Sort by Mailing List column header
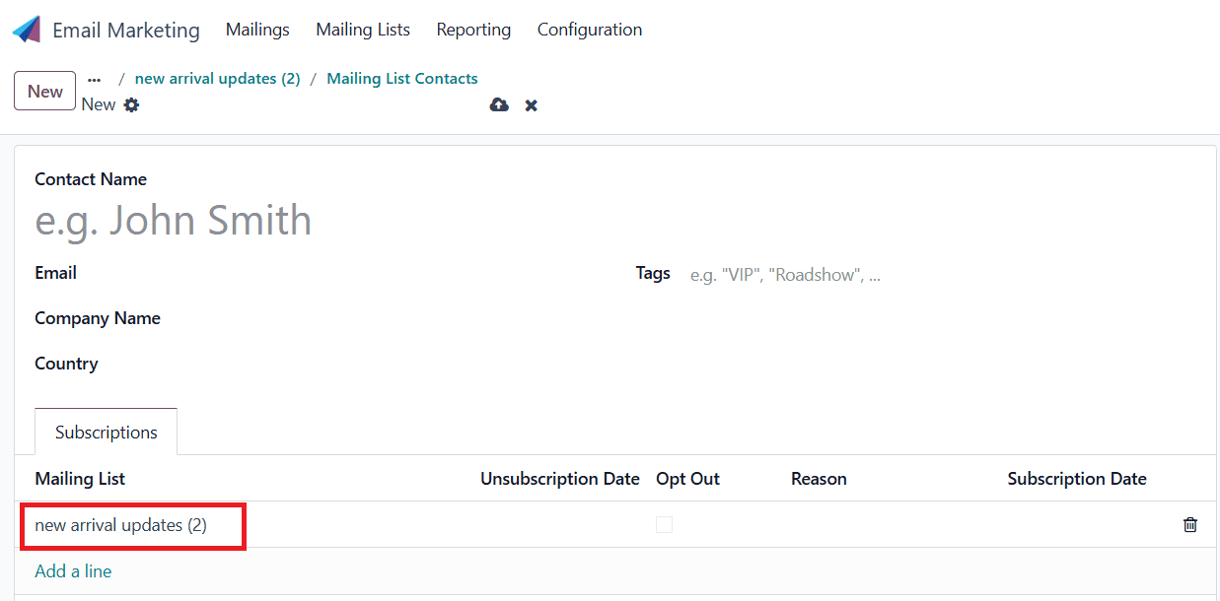The width and height of the screenshot is (1220, 601). [x=80, y=479]
